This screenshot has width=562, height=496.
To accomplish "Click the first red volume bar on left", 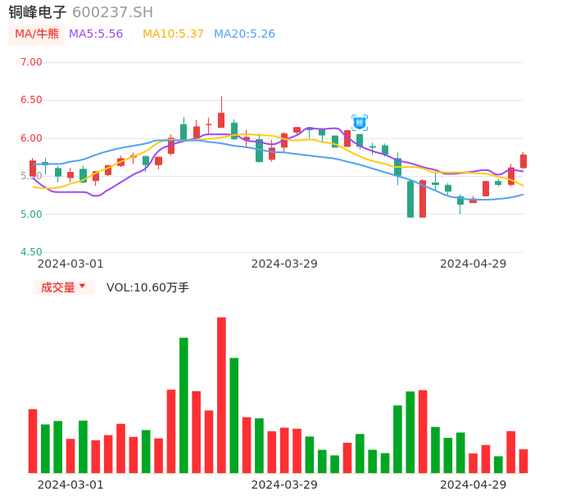I will tap(33, 441).
